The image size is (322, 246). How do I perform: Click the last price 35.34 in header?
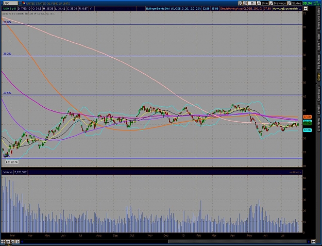pos(307,3)
